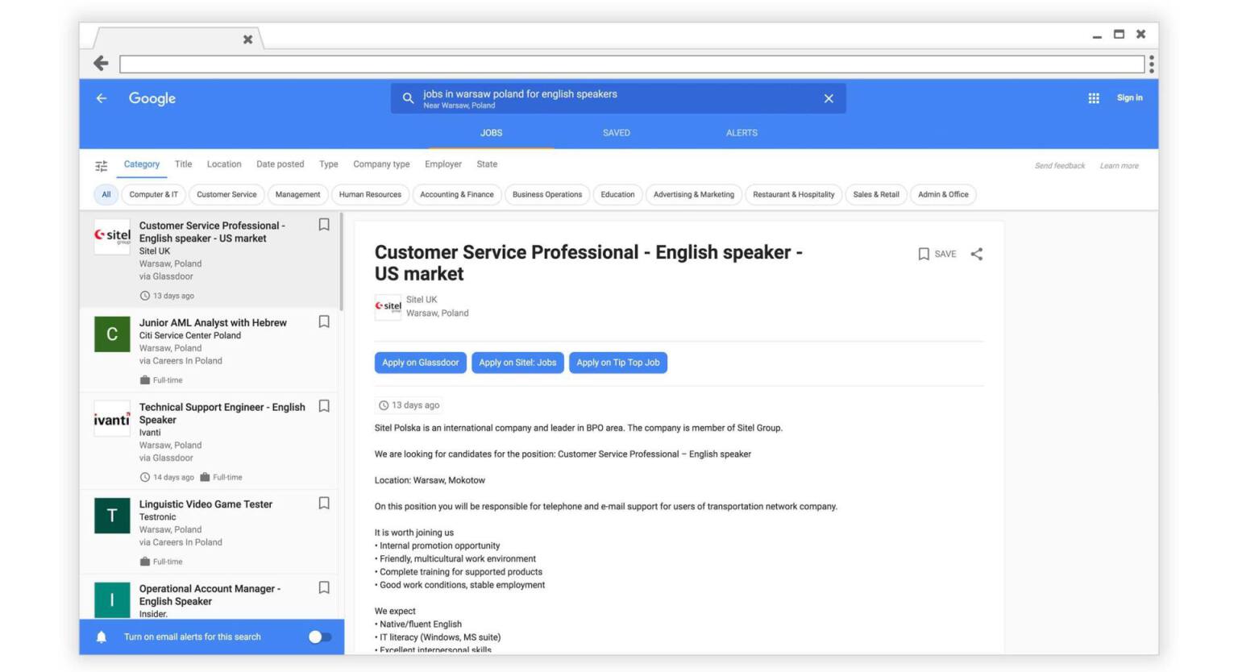The image size is (1238, 672).
Task: Open the ivanti logo listing
Action: pos(112,419)
